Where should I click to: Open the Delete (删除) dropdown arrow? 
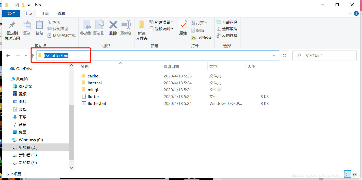113,36
